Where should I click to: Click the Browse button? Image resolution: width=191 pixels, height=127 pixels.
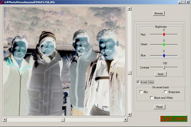159,13
